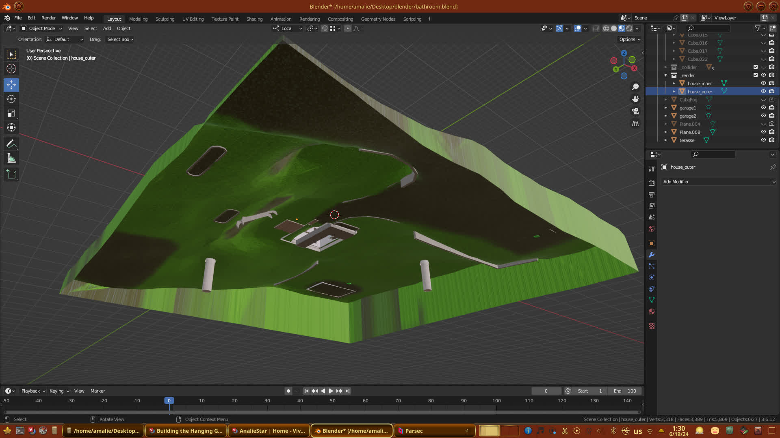Select the Rotate tool in toolbar

click(x=11, y=99)
